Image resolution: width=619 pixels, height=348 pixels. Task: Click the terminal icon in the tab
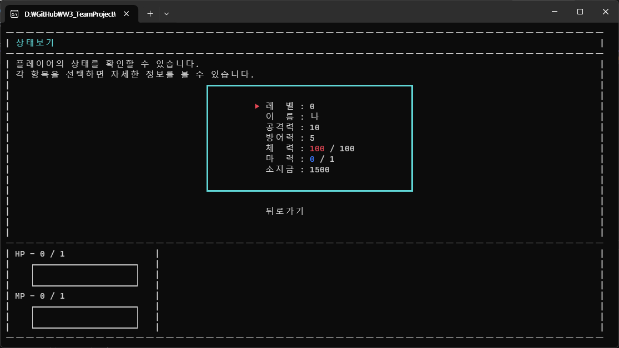[x=14, y=14]
